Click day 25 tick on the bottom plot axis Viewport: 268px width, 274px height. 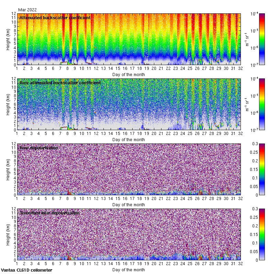[190, 264]
